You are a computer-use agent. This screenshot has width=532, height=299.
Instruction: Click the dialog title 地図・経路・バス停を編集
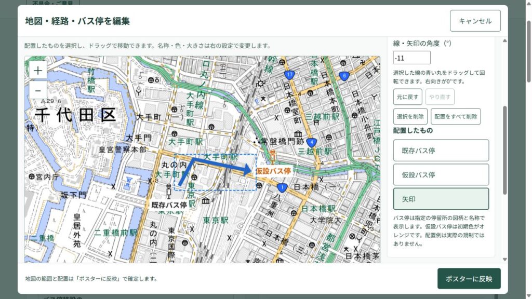[x=77, y=21]
